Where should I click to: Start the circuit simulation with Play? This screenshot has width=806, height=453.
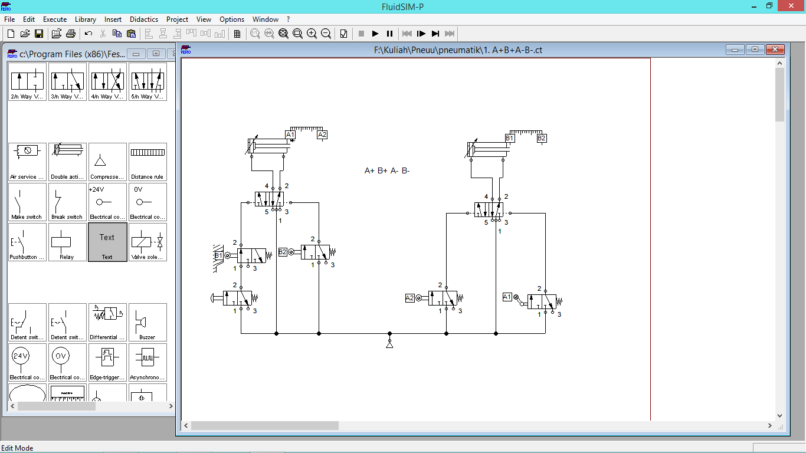tap(375, 34)
